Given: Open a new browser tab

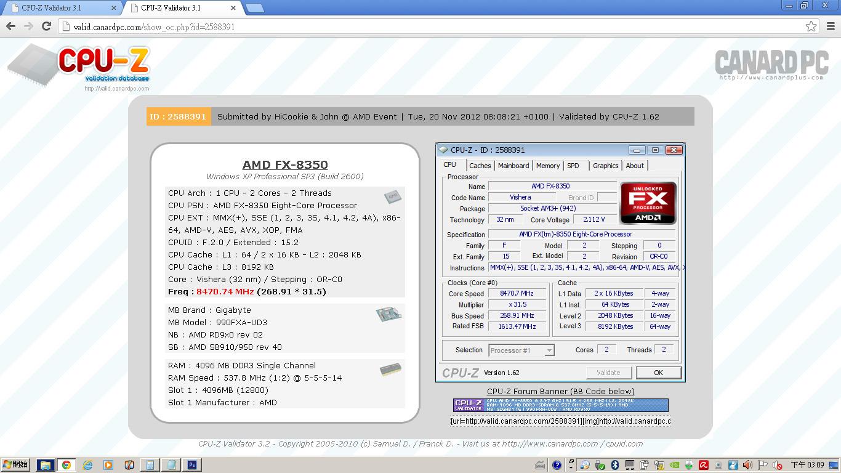Looking at the screenshot, I should 254,8.
